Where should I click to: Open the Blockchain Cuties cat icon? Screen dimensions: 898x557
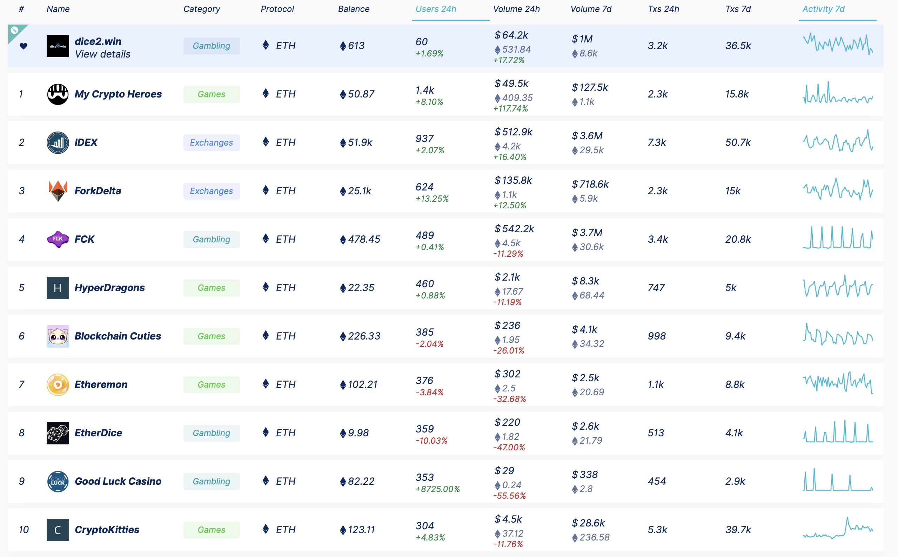tap(58, 336)
